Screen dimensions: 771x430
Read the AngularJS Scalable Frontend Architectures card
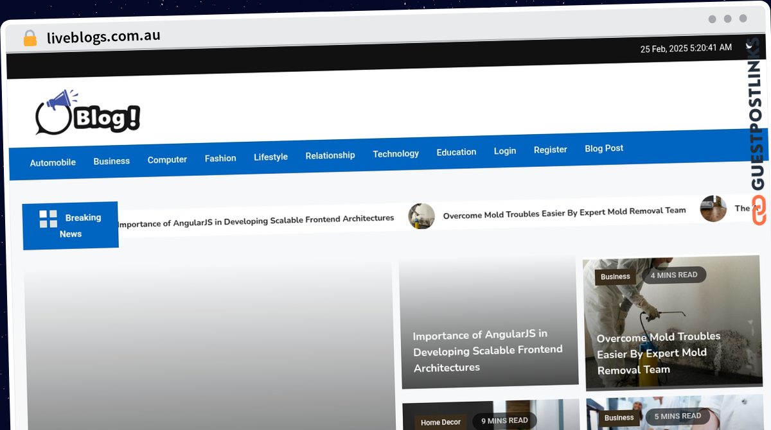489,323
